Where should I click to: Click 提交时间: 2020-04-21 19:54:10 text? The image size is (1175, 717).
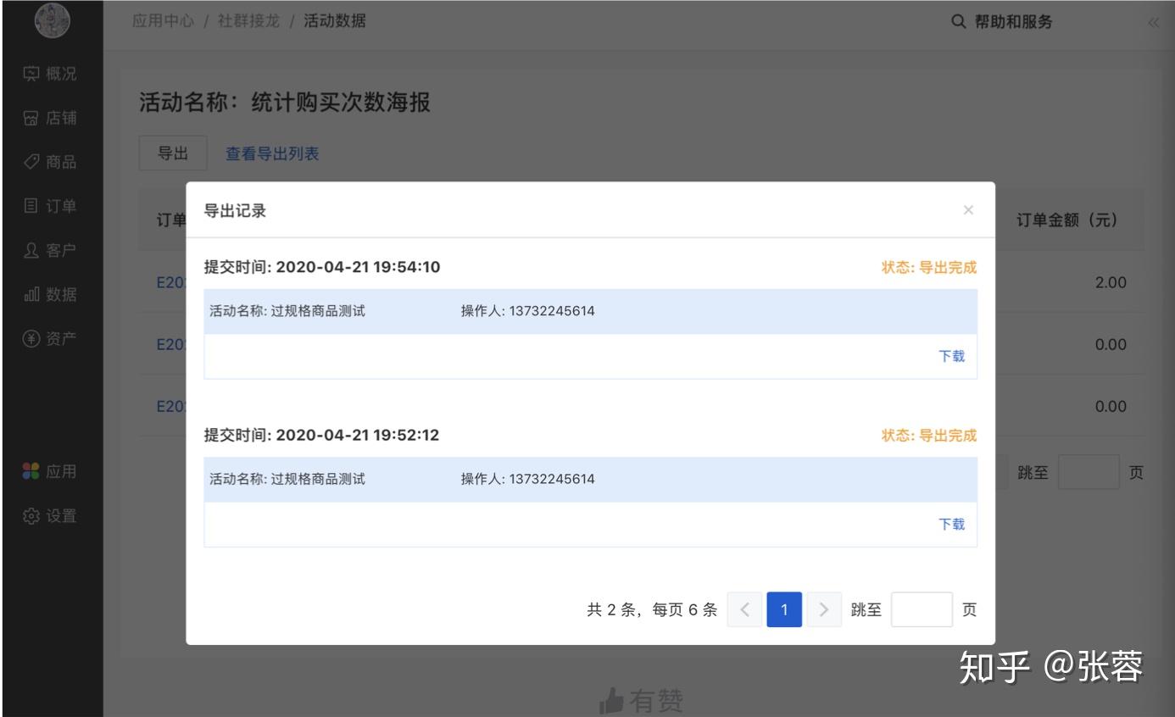(322, 267)
